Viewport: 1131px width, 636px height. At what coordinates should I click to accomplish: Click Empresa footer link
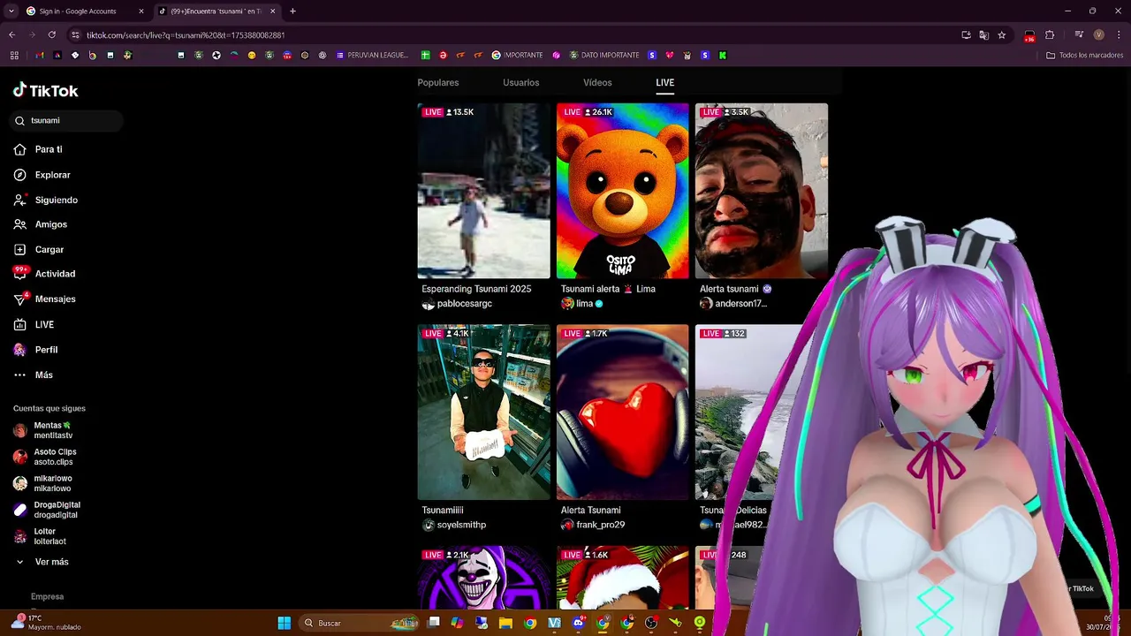[x=47, y=596]
